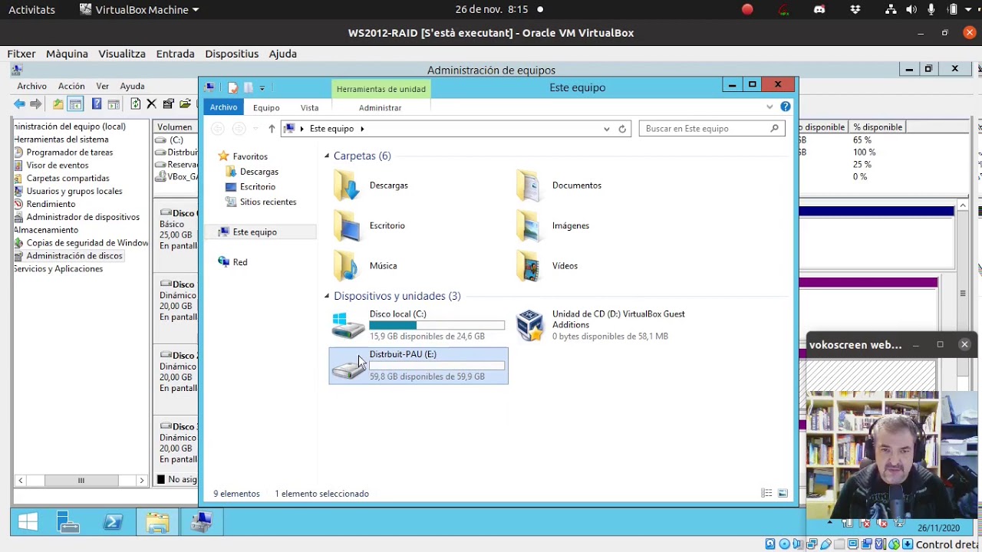Expand the Explorer ribbon chevron
Viewport: 982px width, 552px height.
tap(769, 107)
